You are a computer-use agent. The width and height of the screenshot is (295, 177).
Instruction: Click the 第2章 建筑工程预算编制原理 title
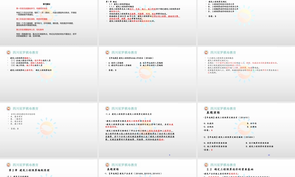29,170
